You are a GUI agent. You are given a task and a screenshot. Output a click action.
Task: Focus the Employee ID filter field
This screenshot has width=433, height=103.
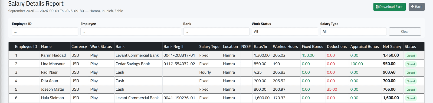click(x=45, y=31)
